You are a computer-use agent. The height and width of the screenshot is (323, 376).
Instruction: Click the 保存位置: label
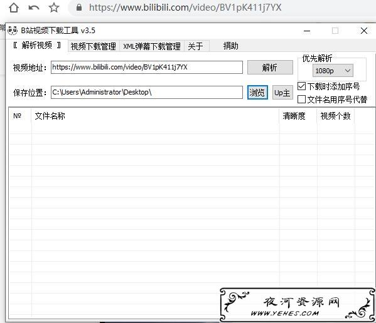(30, 93)
